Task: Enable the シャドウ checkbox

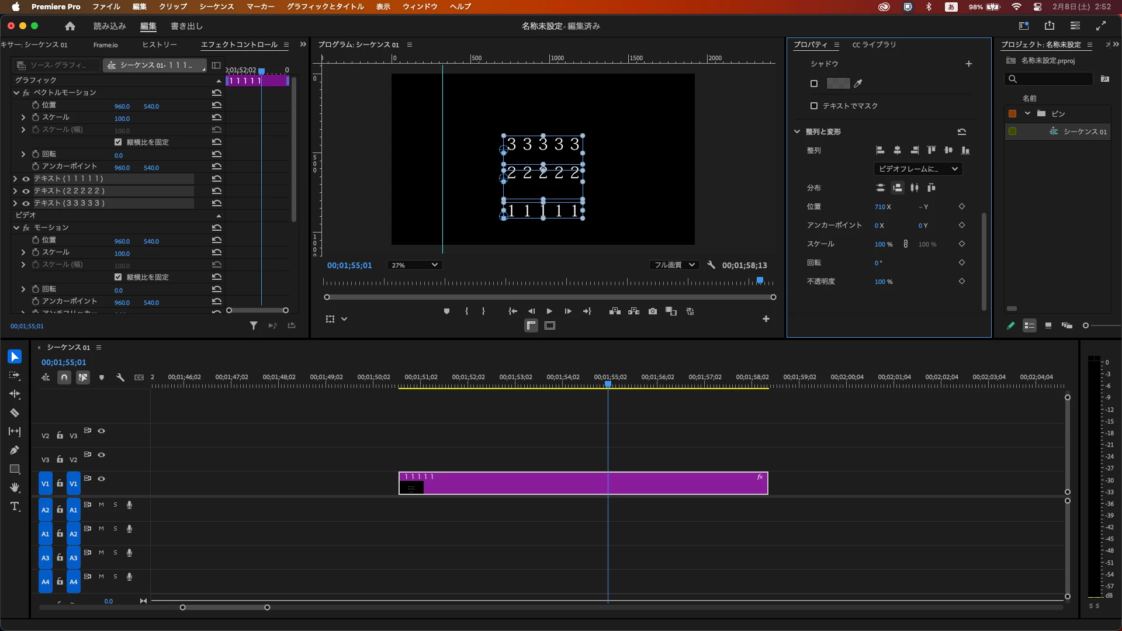Action: (x=814, y=84)
